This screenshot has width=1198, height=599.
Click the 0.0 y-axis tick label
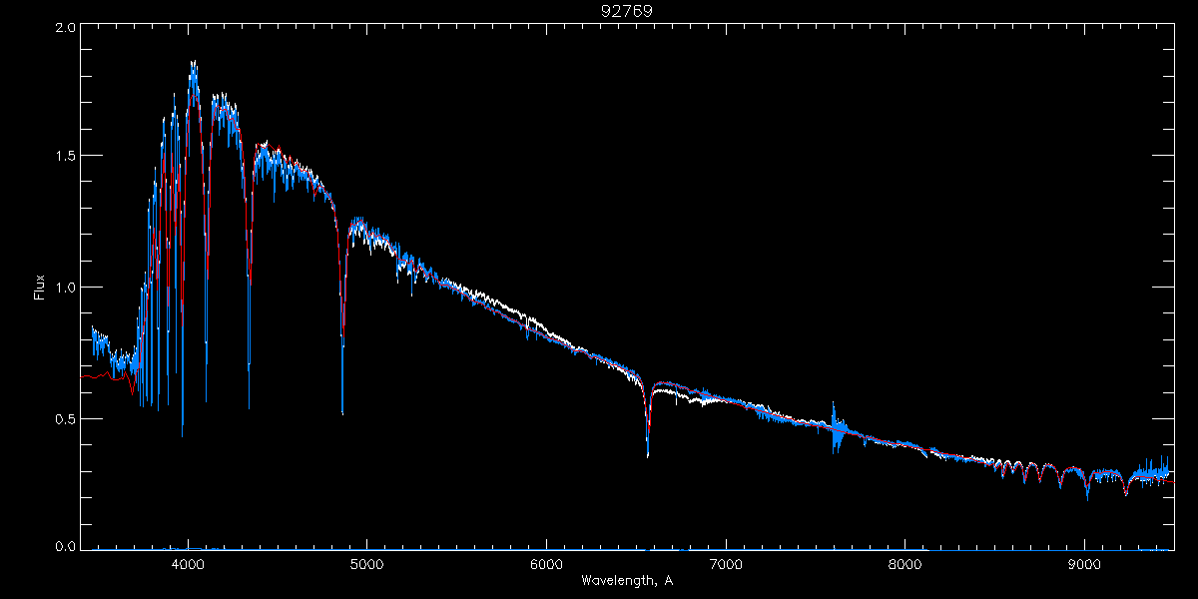tap(64, 547)
